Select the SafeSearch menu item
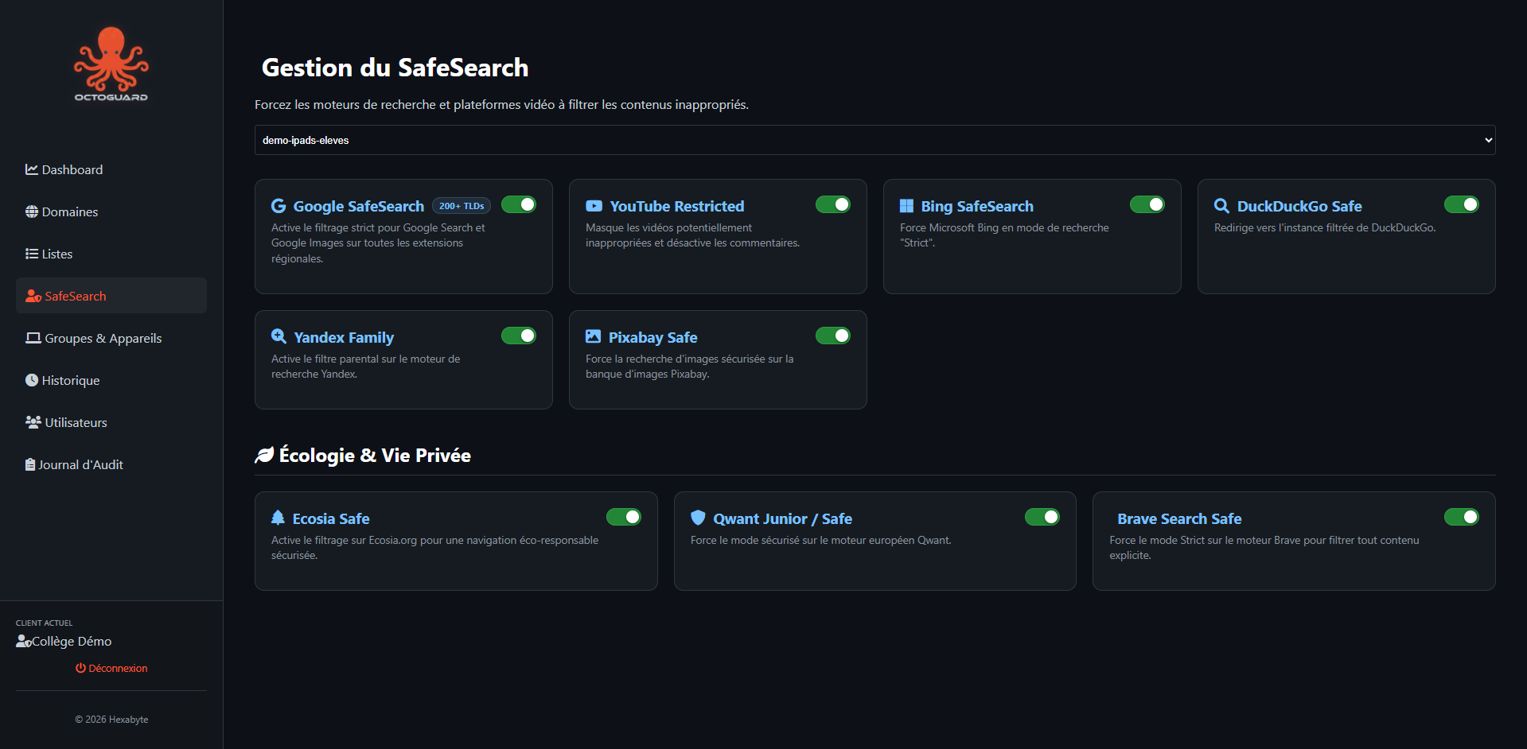Image resolution: width=1527 pixels, height=749 pixels. (111, 296)
